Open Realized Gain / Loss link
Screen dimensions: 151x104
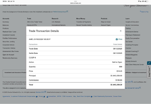[x=9, y=32]
